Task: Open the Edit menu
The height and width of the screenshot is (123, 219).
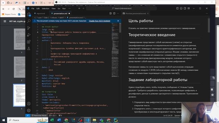Action: 38,9
